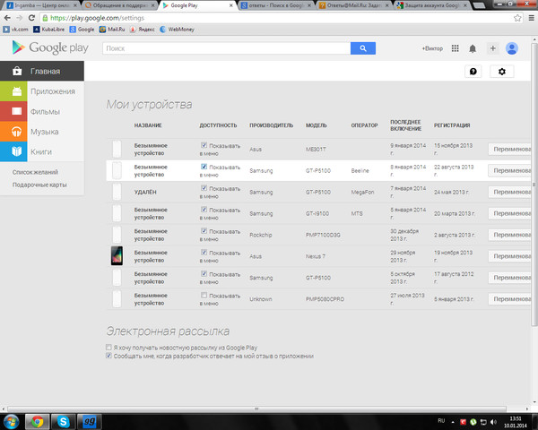Toggle show-in-menu checkbox for Rockchip PMP7100D3G
This screenshot has width=538, height=430.
coord(204,230)
